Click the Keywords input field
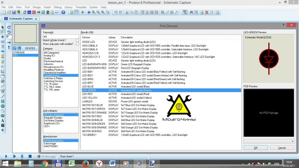 pos(61,36)
